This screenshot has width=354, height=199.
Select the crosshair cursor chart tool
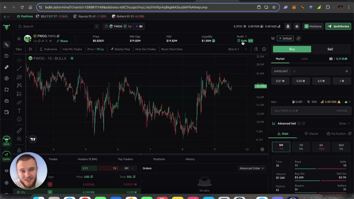tap(19, 60)
